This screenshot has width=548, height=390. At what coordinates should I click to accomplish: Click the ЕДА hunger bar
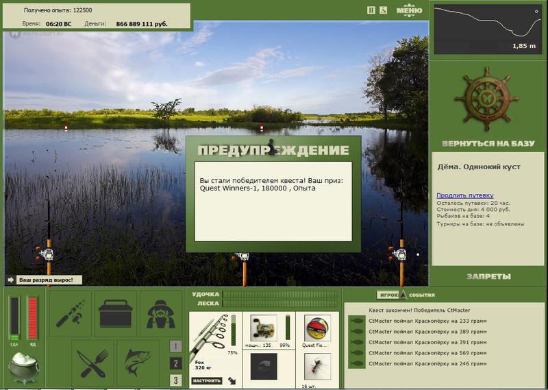click(14, 318)
